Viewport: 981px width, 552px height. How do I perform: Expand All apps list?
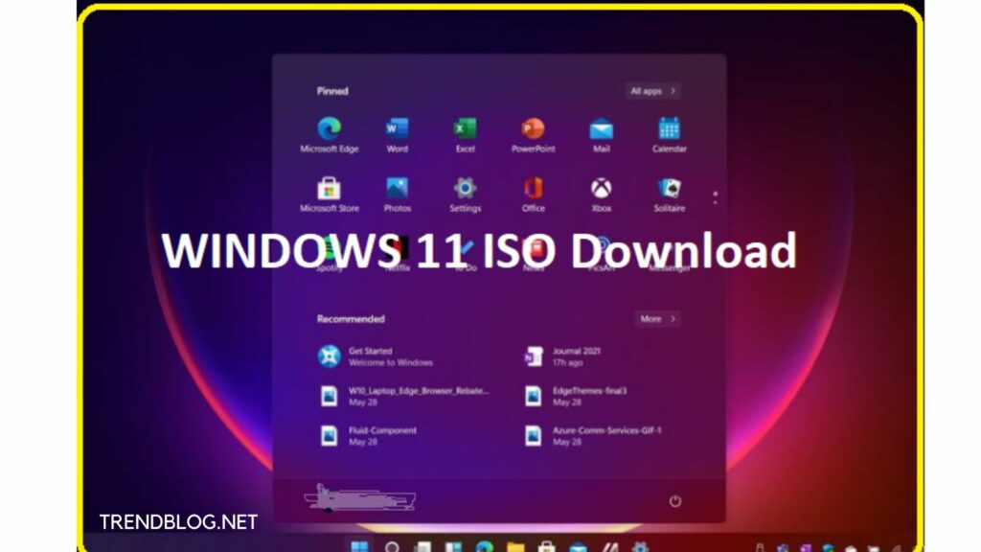pos(652,90)
